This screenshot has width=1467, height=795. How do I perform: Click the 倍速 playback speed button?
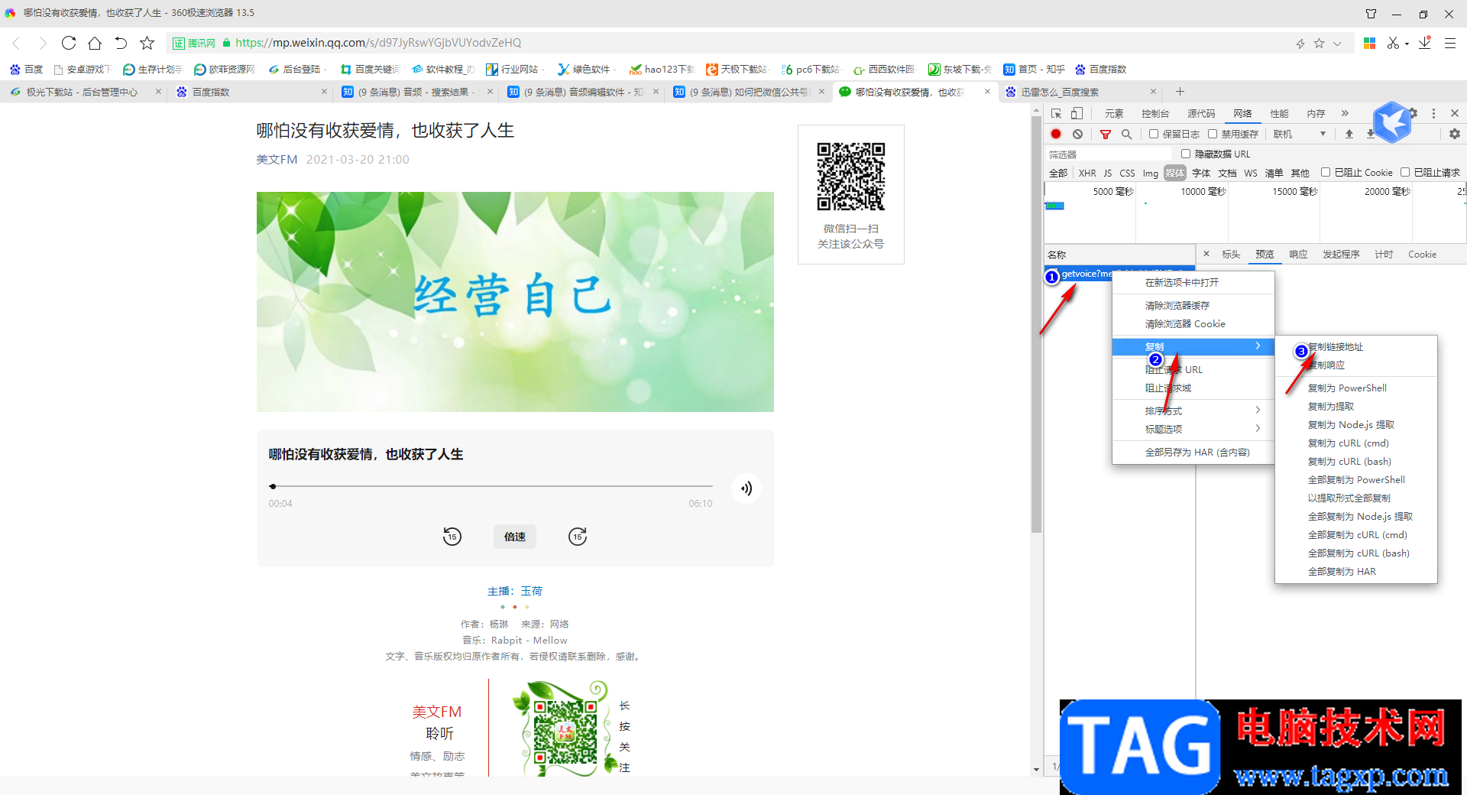515,537
